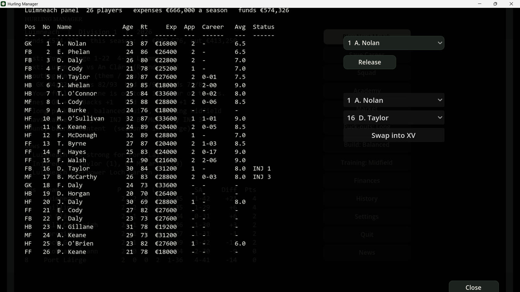Open the player dropdown above the Release button
Screen dimensions: 520x292
[x=394, y=43]
